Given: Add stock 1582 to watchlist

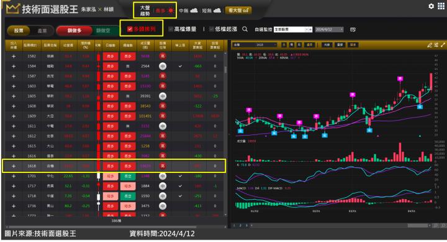Looking at the screenshot, I should coord(14,56).
